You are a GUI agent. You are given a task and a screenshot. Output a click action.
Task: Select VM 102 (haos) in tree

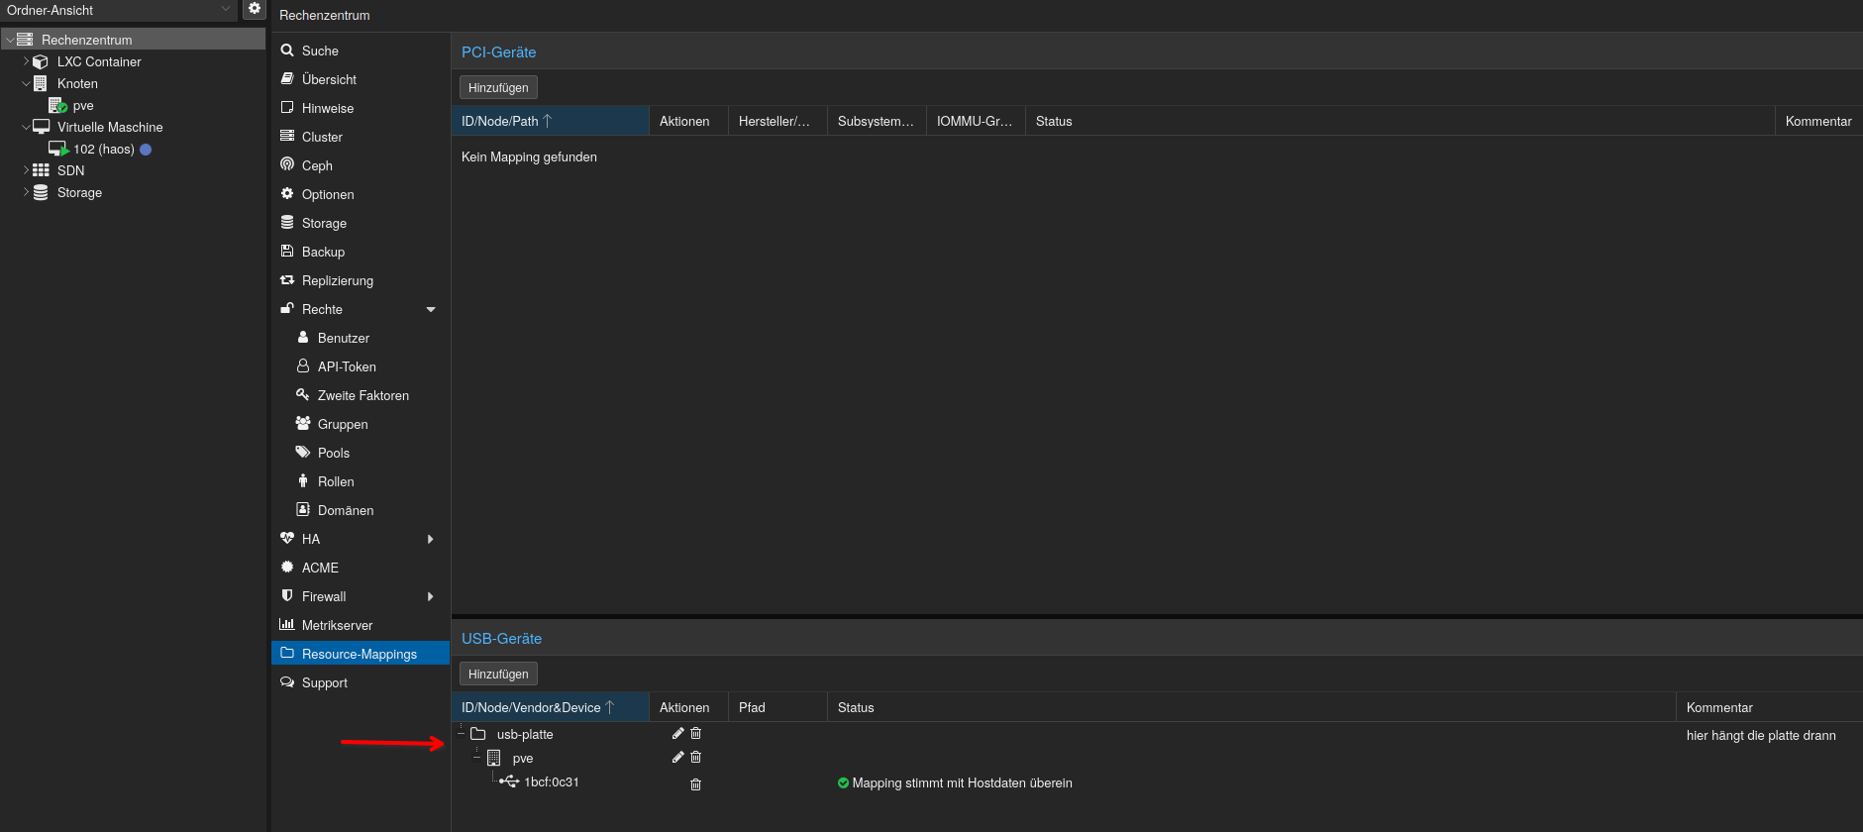[104, 150]
